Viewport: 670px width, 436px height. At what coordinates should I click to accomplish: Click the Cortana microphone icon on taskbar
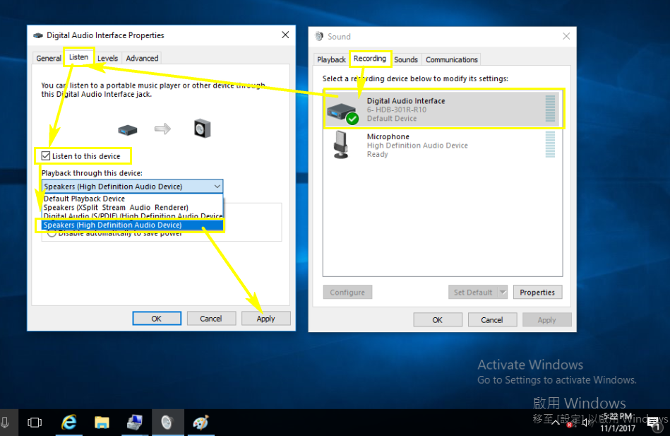[x=6, y=423]
